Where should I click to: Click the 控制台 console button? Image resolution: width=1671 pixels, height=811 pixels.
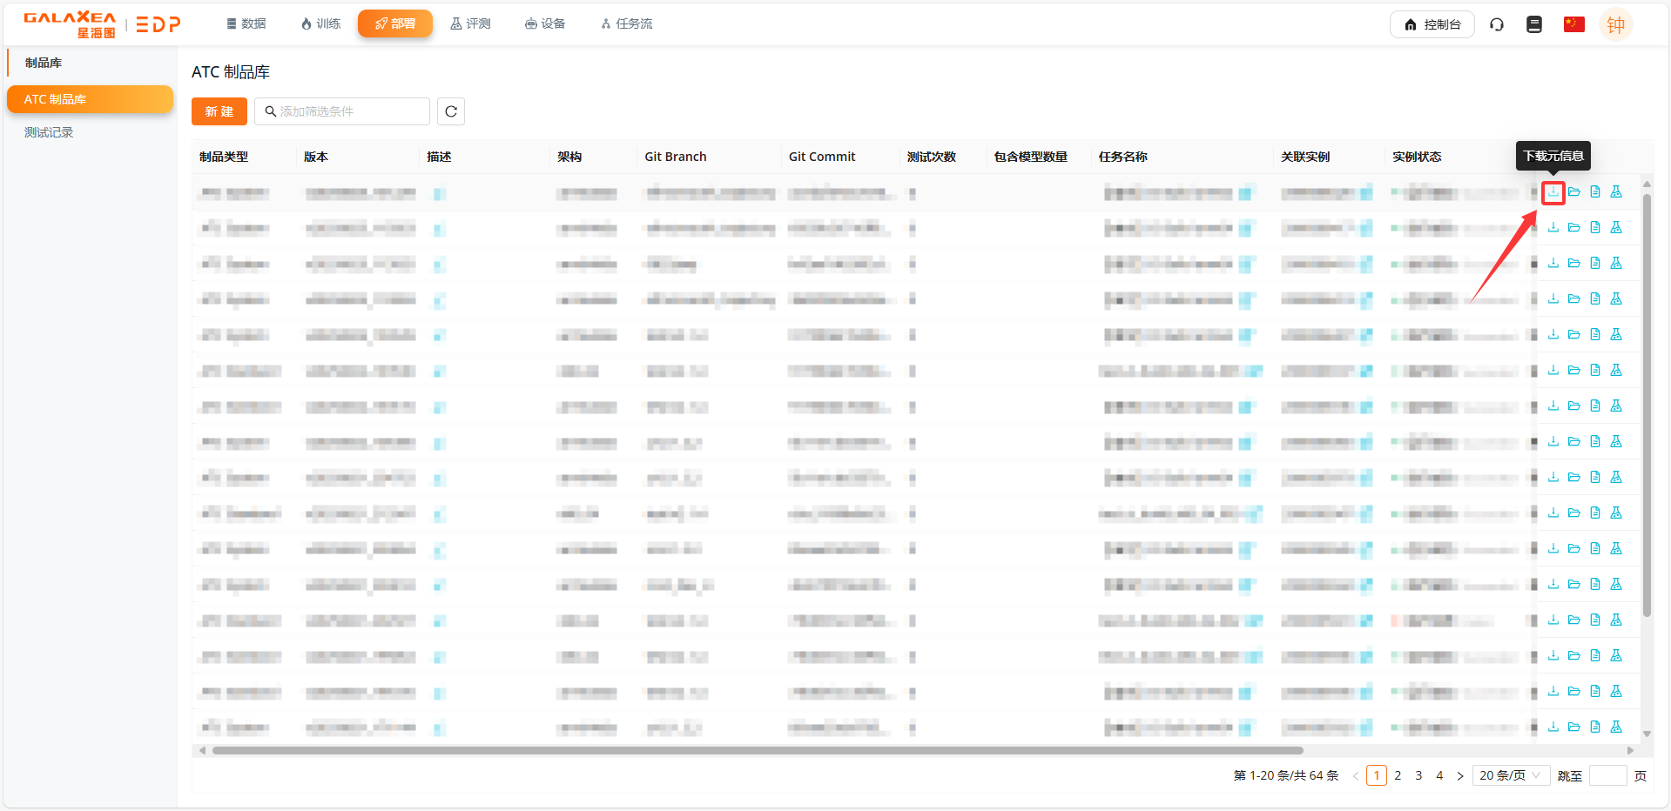[1432, 24]
